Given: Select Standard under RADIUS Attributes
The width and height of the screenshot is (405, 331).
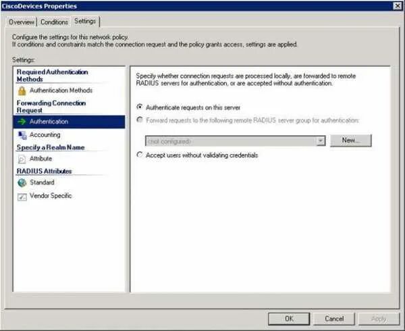Looking at the screenshot, I should click(x=42, y=182).
